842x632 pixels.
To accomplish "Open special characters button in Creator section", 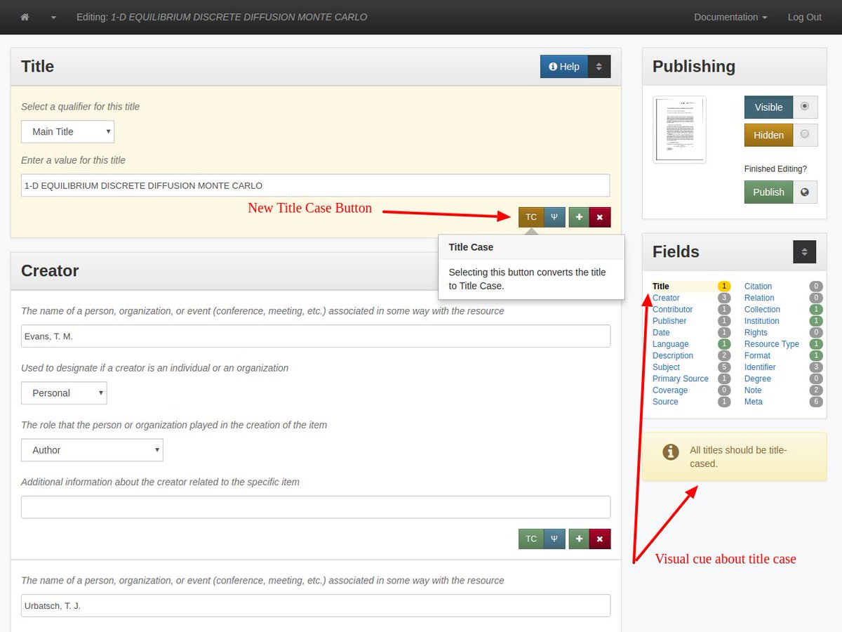I will click(554, 539).
